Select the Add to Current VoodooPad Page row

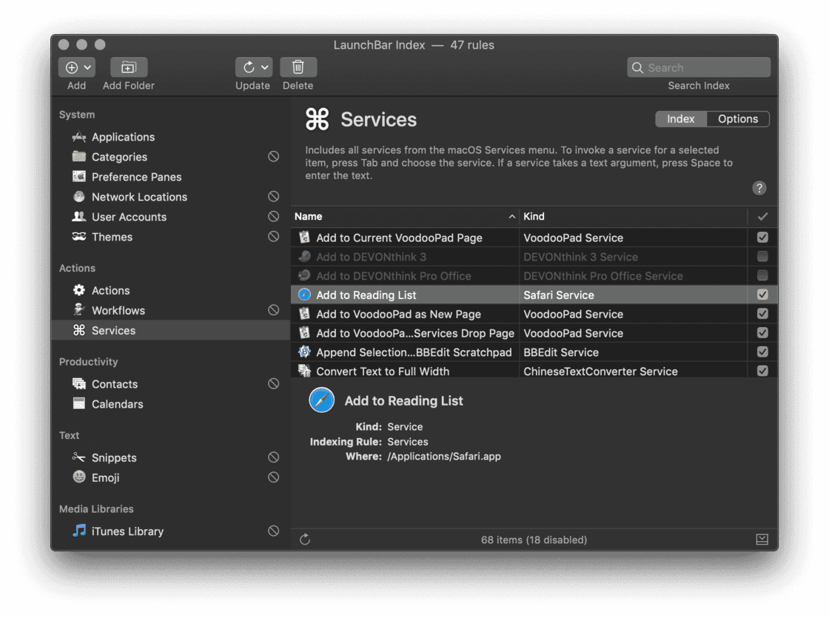click(534, 238)
